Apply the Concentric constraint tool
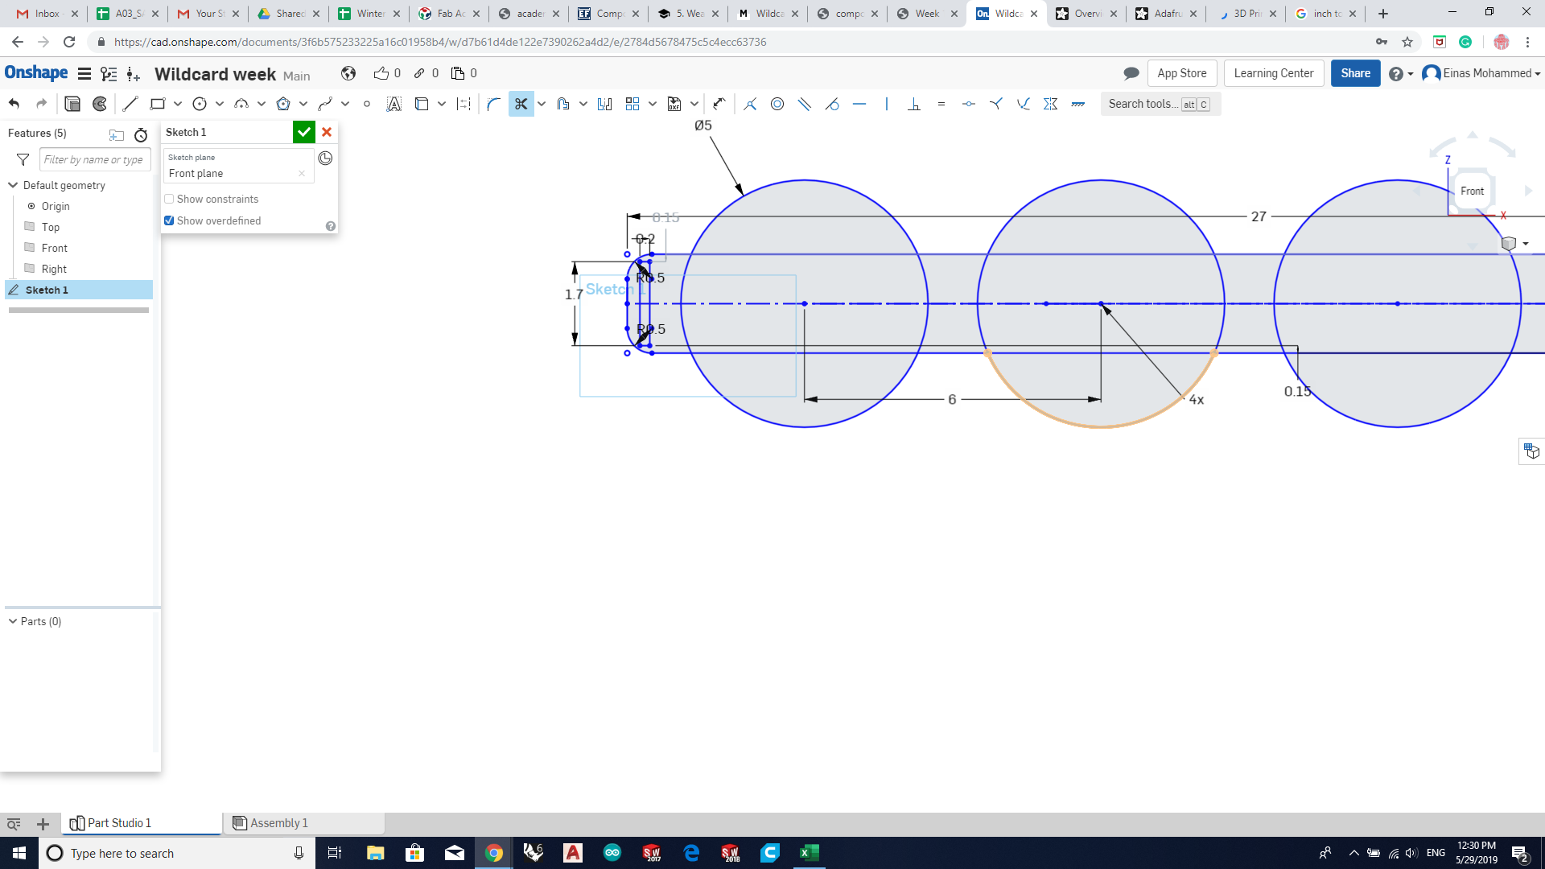 pos(777,104)
